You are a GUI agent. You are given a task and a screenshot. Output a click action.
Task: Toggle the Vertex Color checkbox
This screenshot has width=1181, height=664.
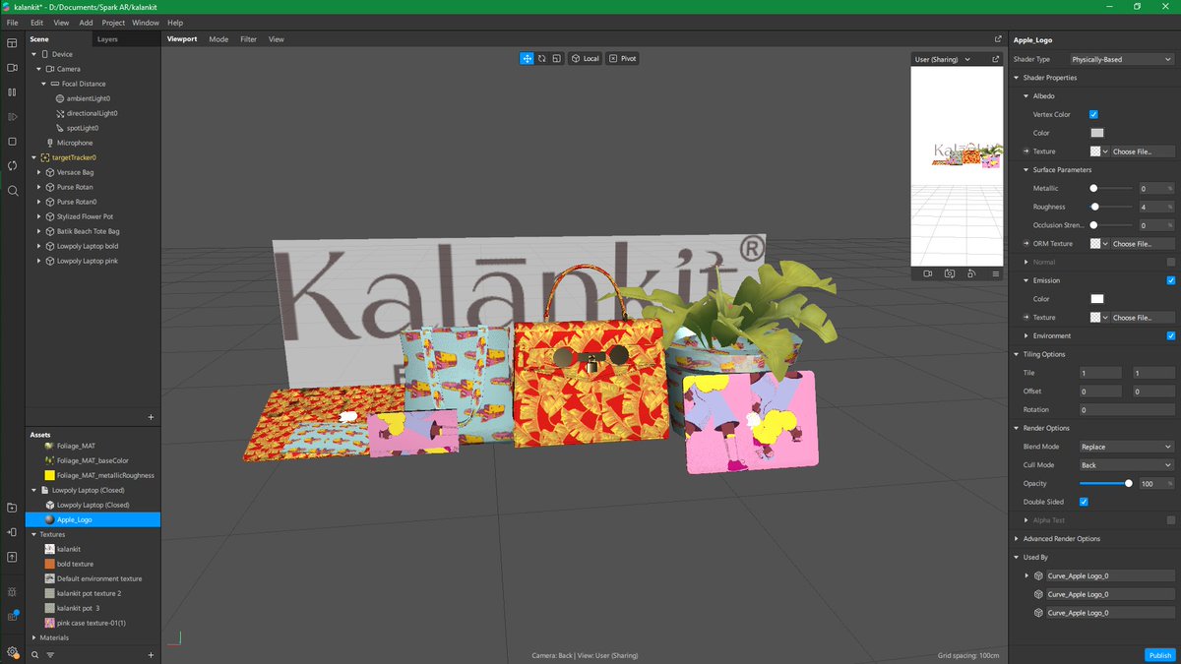[x=1093, y=114]
